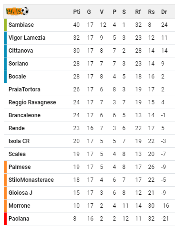Click the StiloMonasterace team name
175x234 pixels.
(31, 180)
